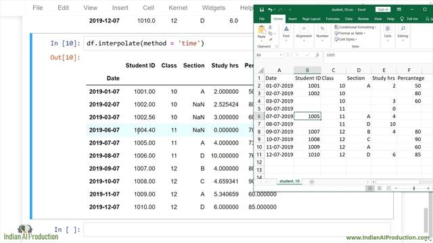Click the Name Box showing B6
This screenshot has height=243, width=433.
point(267,55)
